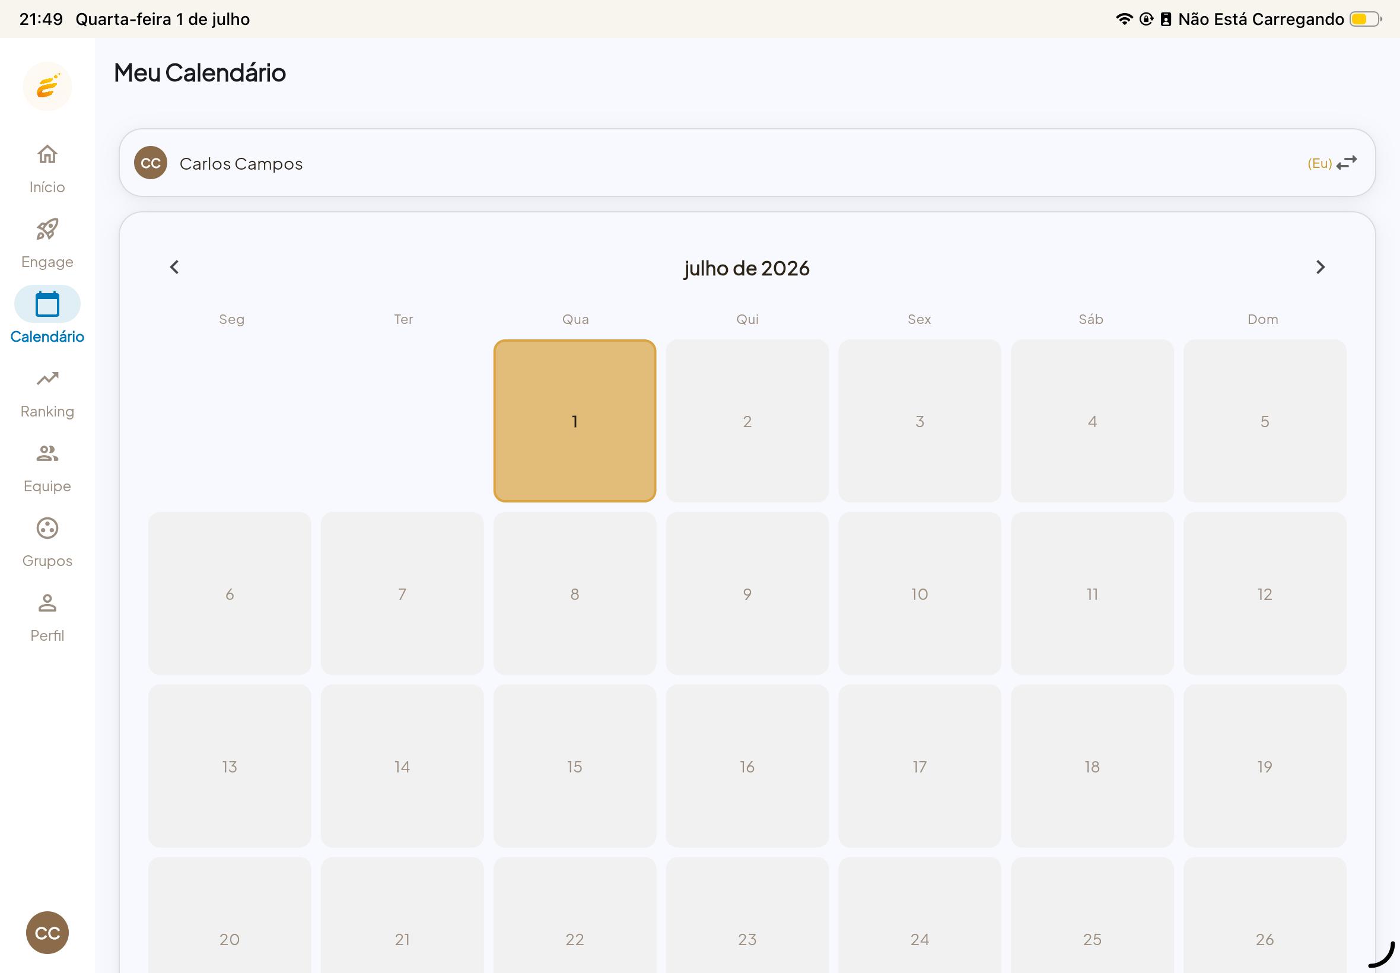Select day 3 in the calendar
This screenshot has width=1400, height=973.
tap(919, 421)
